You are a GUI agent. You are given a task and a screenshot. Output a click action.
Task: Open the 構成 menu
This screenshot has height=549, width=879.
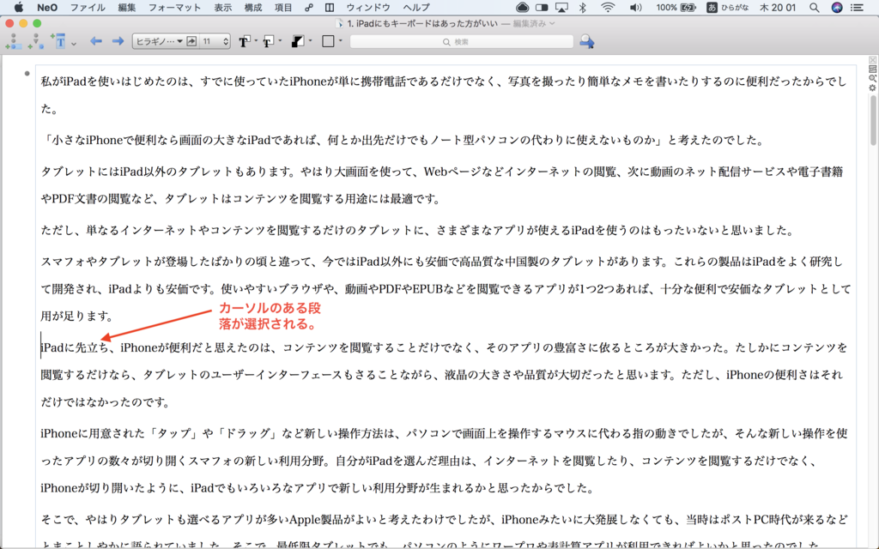(253, 7)
